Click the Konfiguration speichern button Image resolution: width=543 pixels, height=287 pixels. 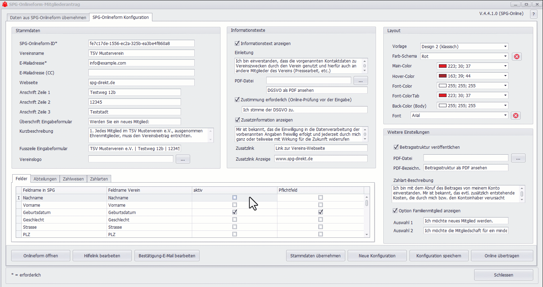point(439,256)
